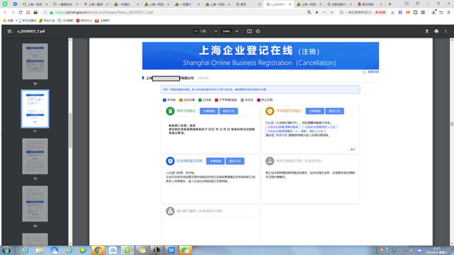Screen dimensions: 454x255
Task: Reload the page with the refresh button
Action: [x=21, y=12]
